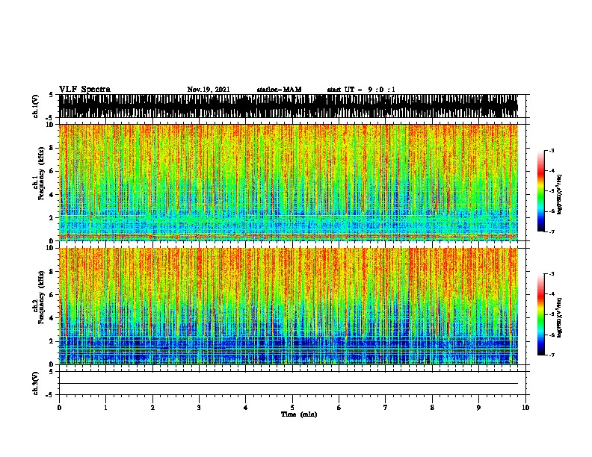Click the log(PSD) label of ch.2 color bar
The image size is (592, 457).
point(559,317)
